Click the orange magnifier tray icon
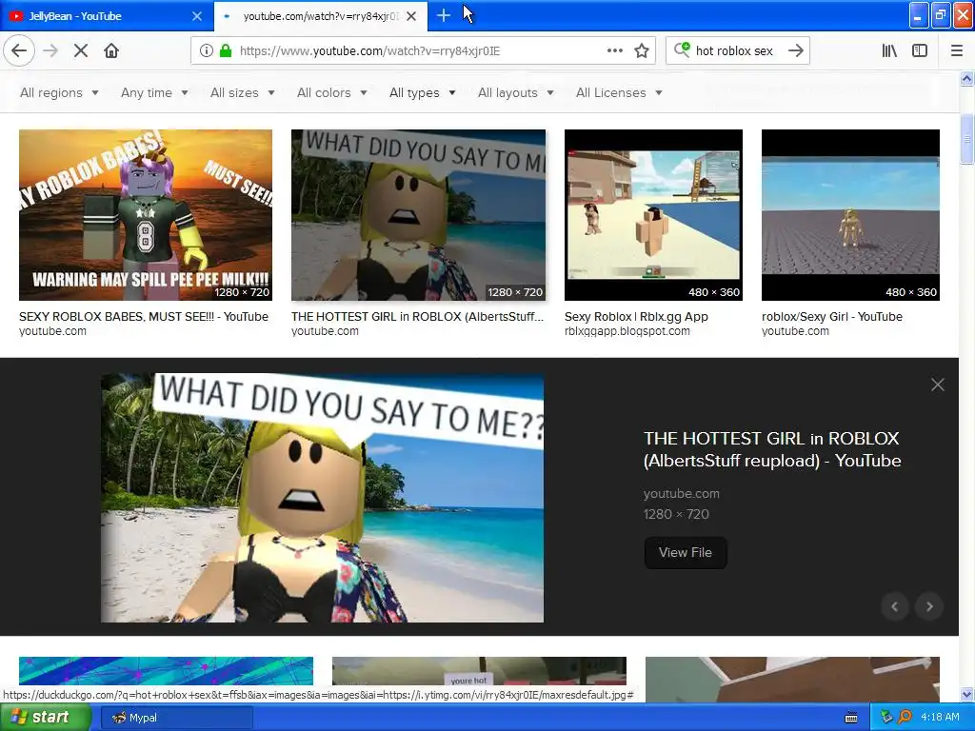 tap(905, 717)
